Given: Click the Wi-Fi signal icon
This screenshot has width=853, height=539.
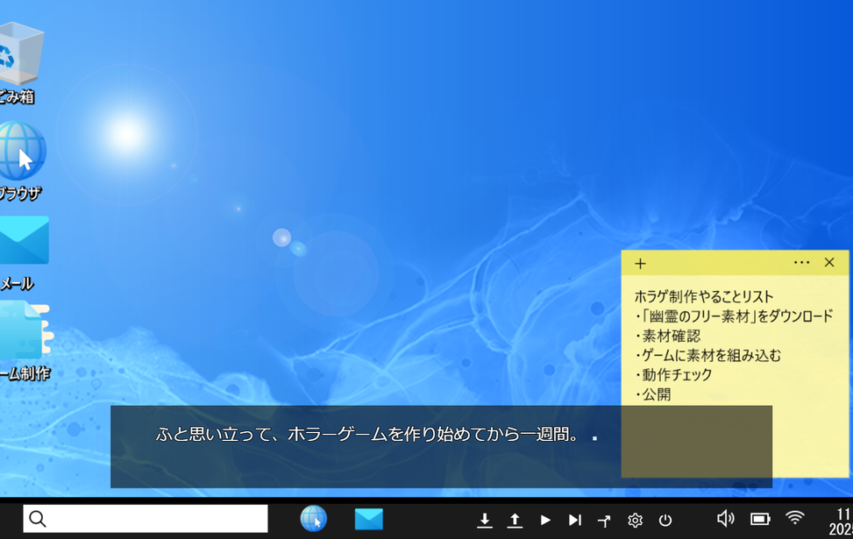Looking at the screenshot, I should 794,518.
